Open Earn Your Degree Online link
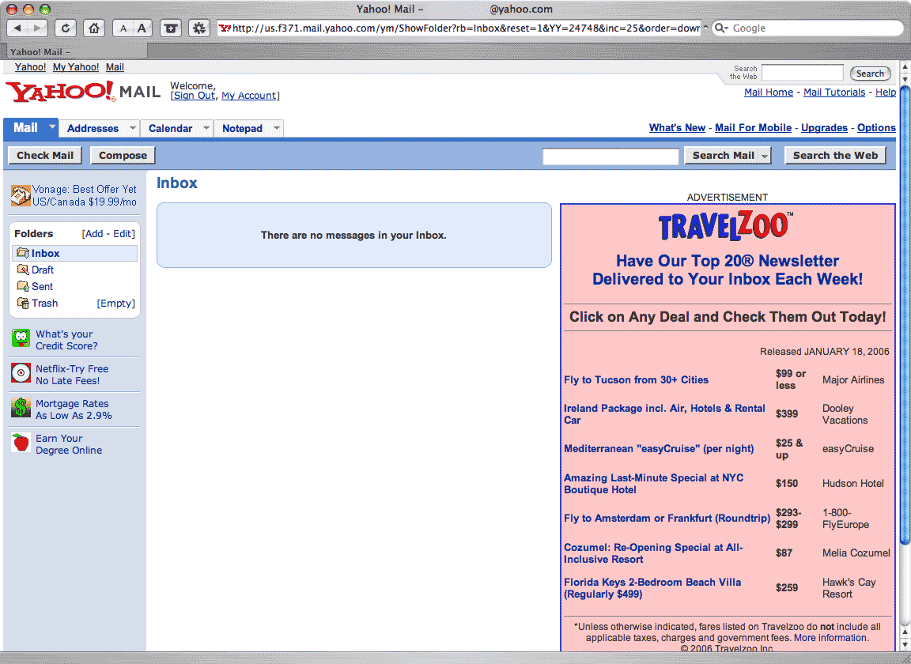911x664 pixels. click(69, 444)
